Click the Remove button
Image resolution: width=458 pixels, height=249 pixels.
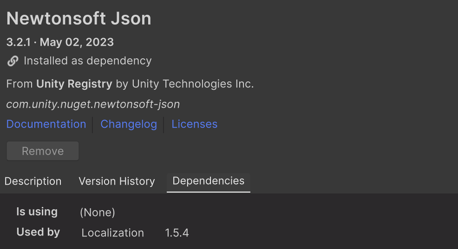pyautogui.click(x=43, y=151)
